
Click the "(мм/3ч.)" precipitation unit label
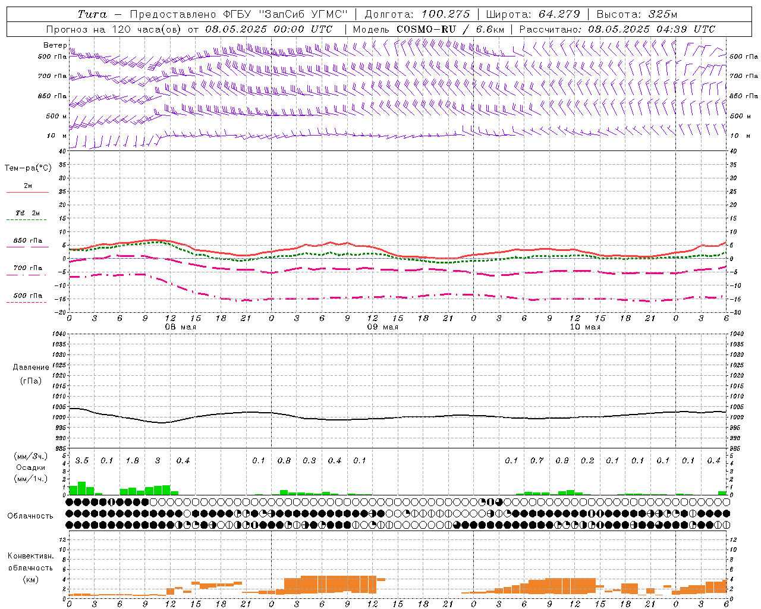coord(31,456)
